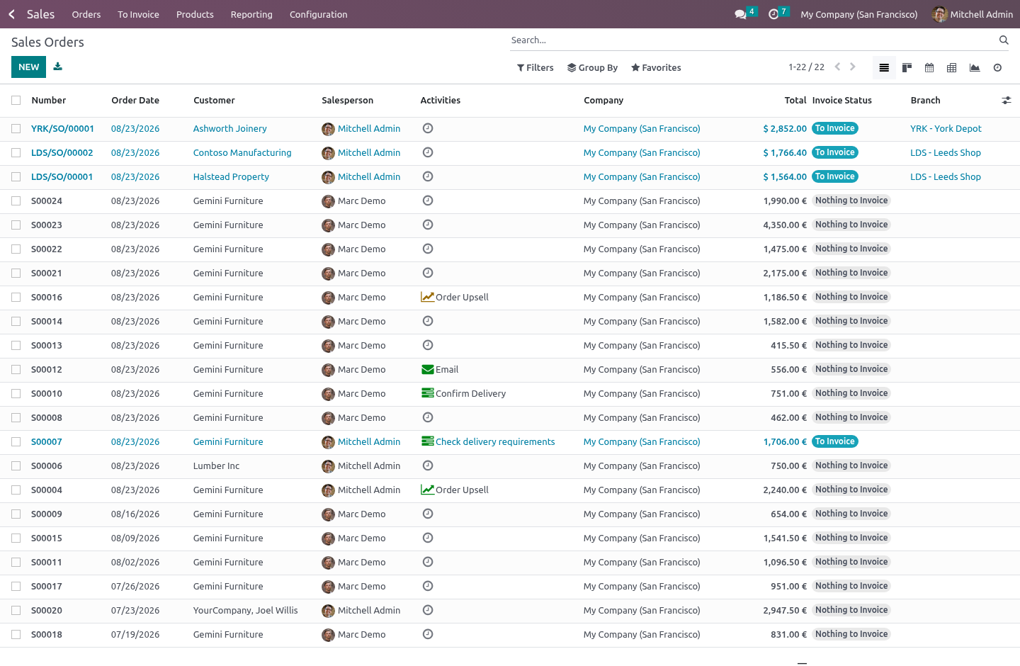Click in the Search field
The width and height of the screenshot is (1020, 666).
pos(752,40)
